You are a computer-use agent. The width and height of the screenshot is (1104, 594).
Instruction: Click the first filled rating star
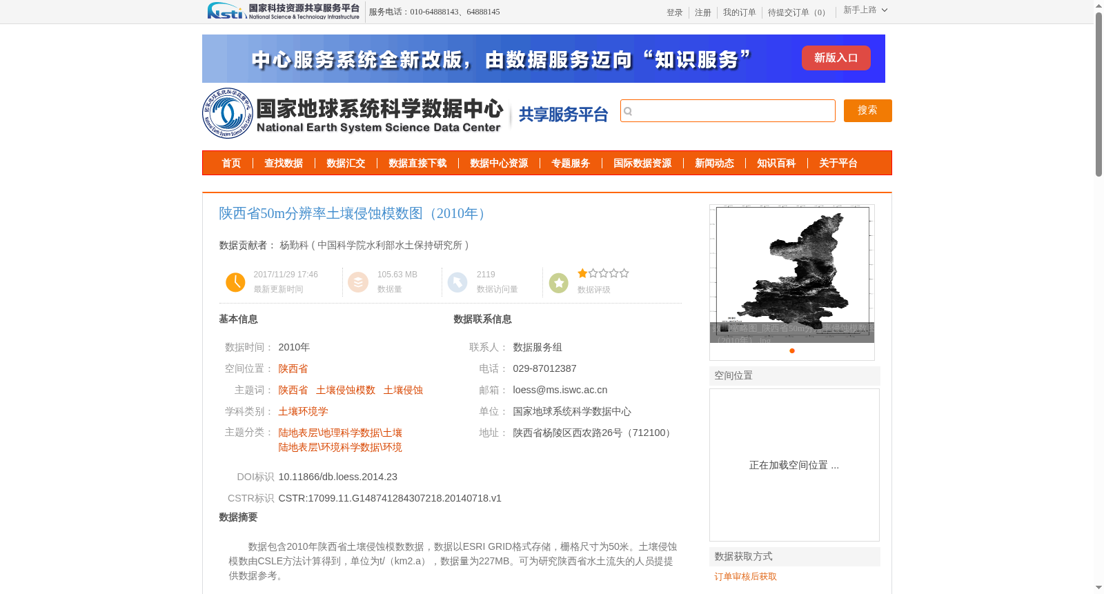[x=582, y=273]
